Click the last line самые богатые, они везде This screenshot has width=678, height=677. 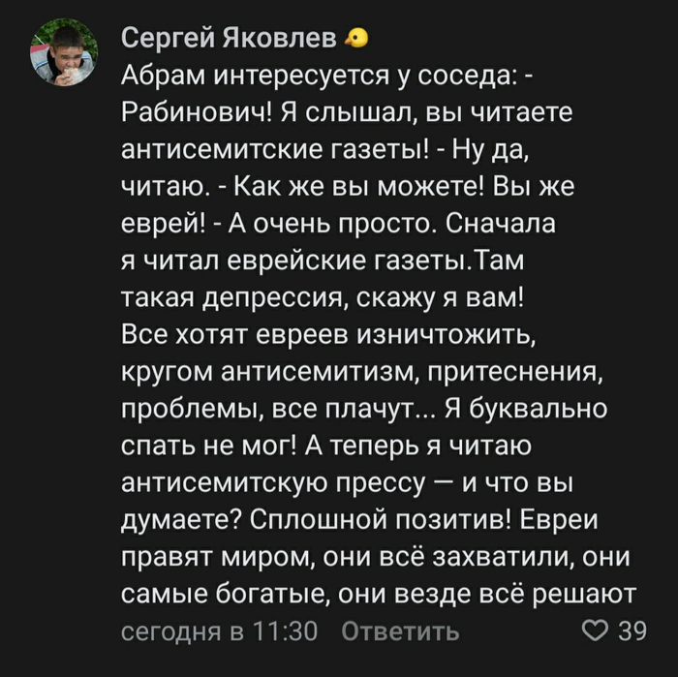[378, 593]
